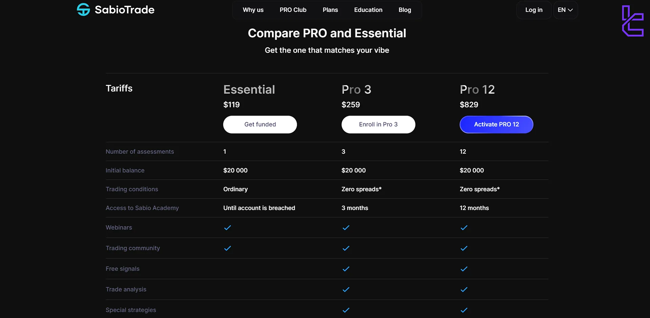Click the Special strategies checkmark under Pro 12
Screen dimensions: 650x318
(464, 310)
